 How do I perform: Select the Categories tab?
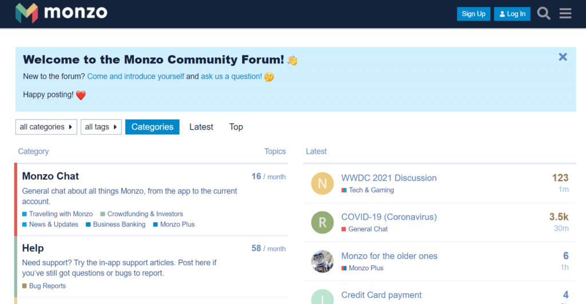coord(152,127)
